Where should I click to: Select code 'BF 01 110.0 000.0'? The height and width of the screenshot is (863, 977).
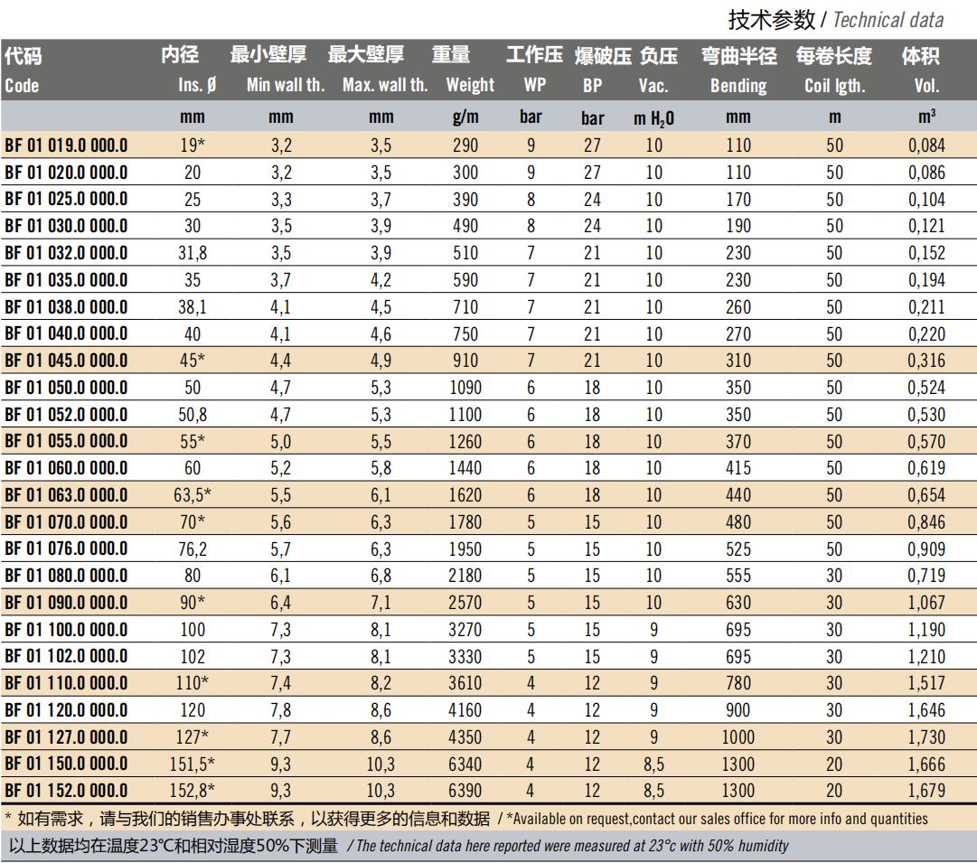[66, 683]
